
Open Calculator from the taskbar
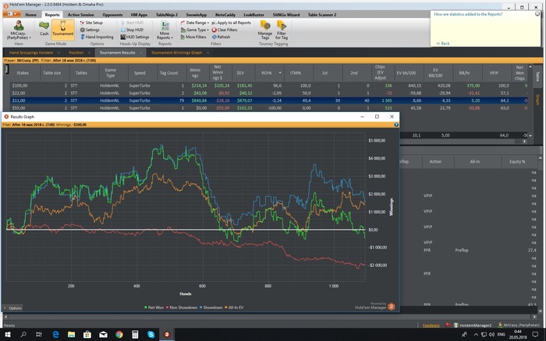pyautogui.click(x=135, y=335)
